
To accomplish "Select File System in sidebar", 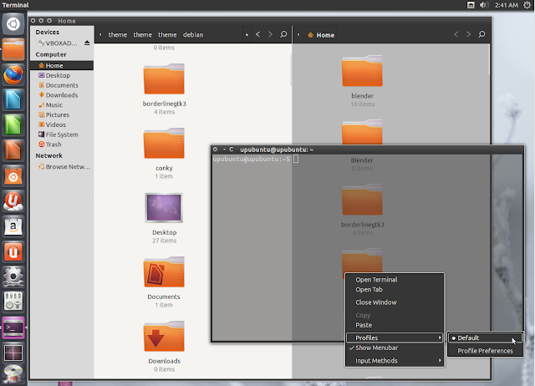I will coord(61,135).
